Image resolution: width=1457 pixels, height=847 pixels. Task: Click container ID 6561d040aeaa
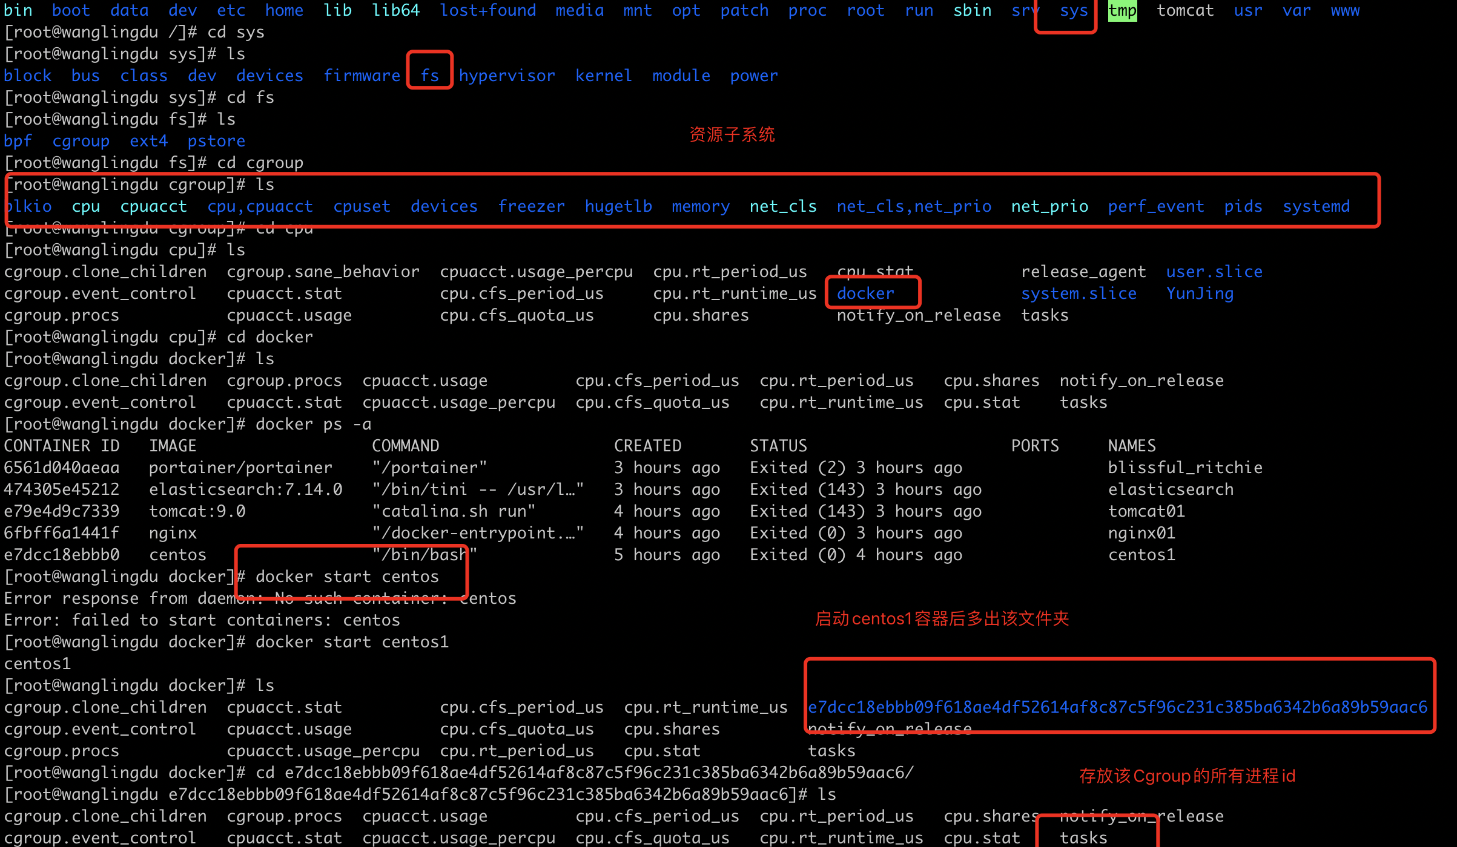[x=61, y=468]
